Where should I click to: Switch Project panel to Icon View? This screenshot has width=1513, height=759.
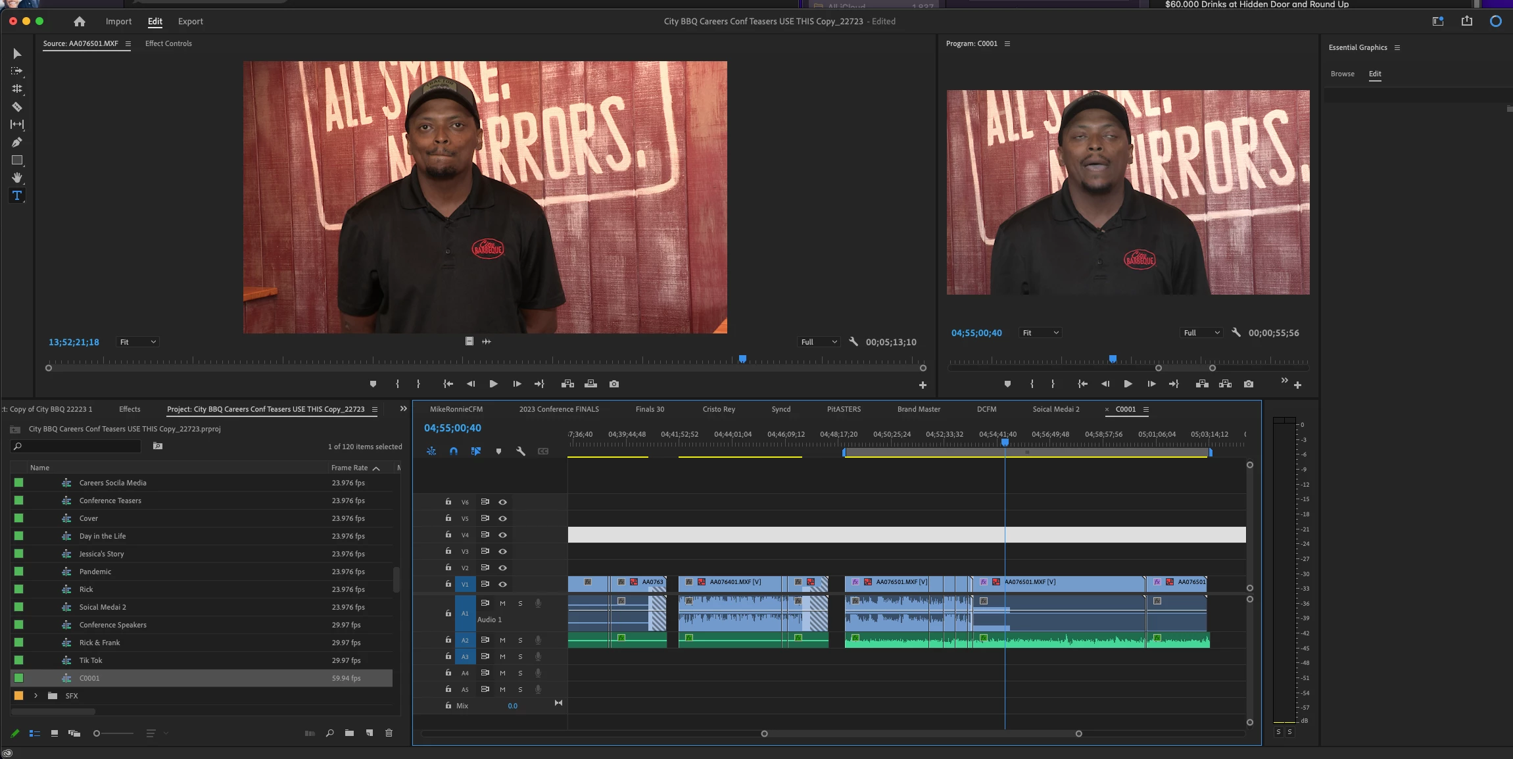tap(55, 733)
